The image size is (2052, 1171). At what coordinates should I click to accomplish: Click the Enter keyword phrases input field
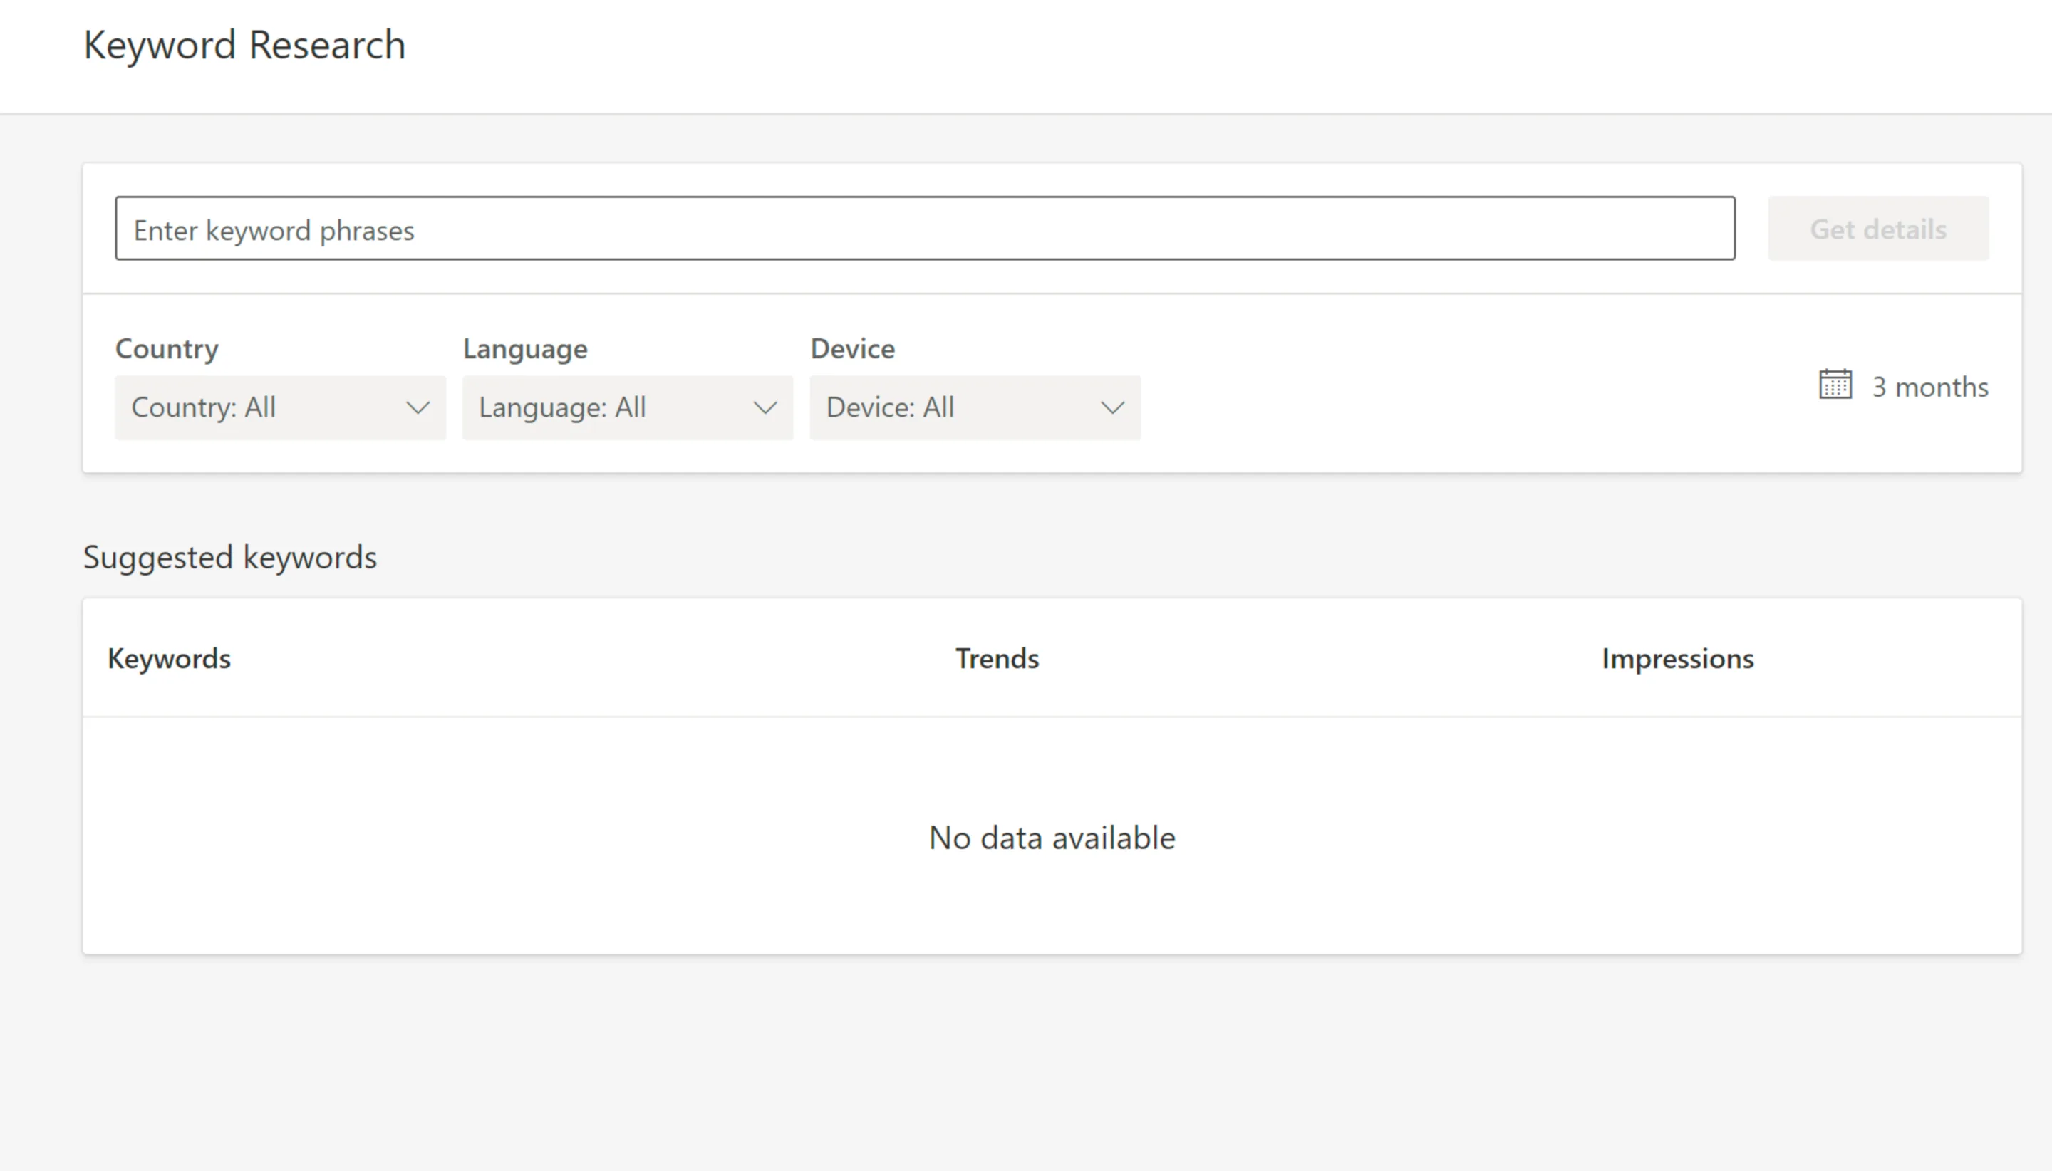tap(925, 229)
